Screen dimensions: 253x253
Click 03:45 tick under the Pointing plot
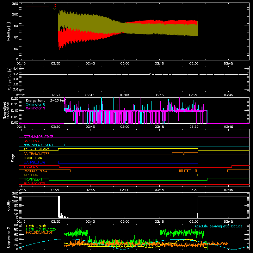coord(228,64)
